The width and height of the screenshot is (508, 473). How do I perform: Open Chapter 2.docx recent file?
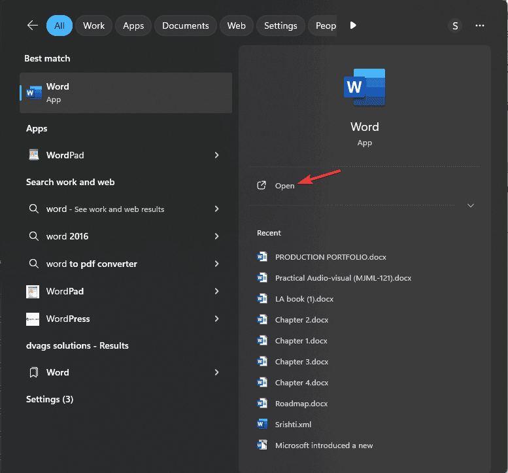point(301,320)
